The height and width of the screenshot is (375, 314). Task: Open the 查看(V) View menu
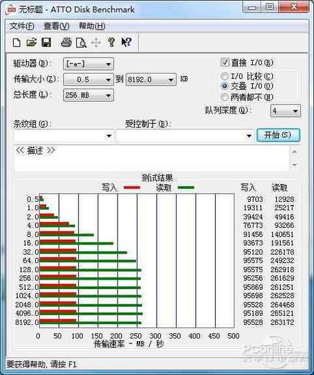[56, 26]
